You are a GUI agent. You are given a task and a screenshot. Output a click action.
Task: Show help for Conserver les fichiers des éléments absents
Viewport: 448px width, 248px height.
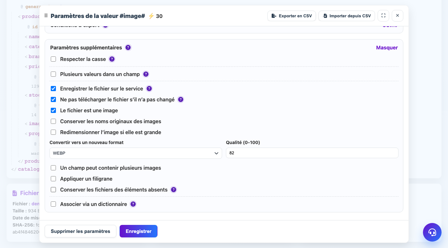point(174,190)
